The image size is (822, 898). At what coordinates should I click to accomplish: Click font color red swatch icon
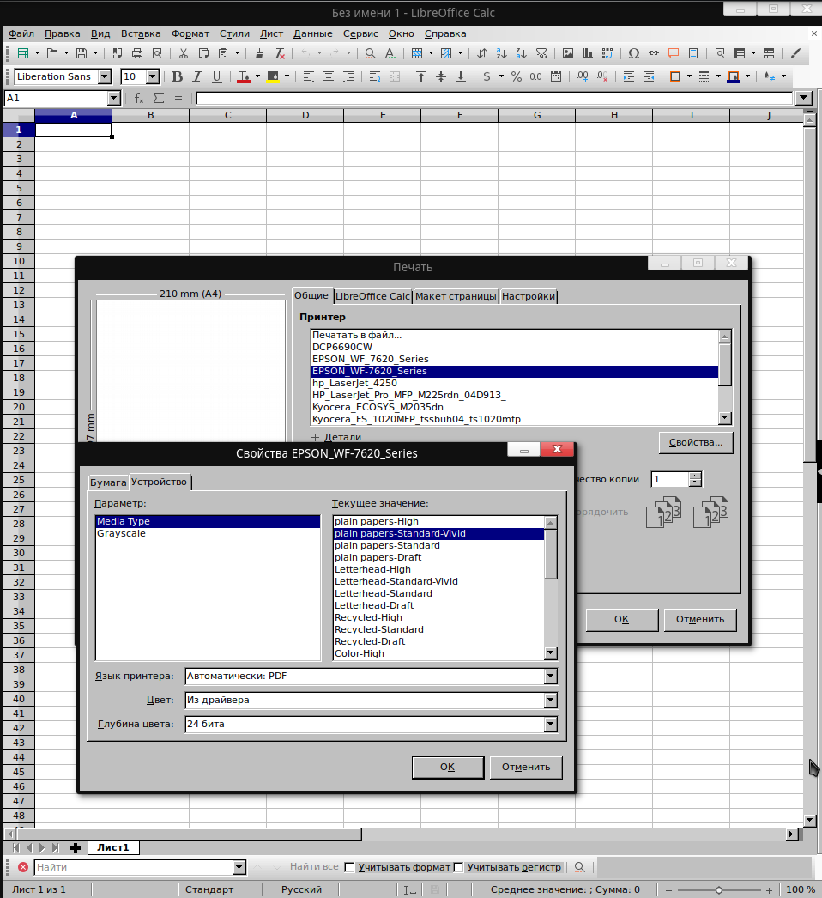[x=244, y=76]
